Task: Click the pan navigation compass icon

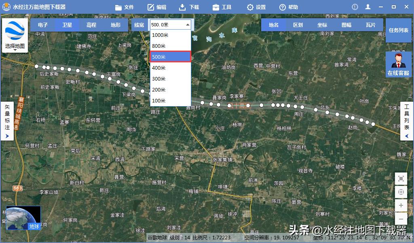Action: tap(401, 192)
